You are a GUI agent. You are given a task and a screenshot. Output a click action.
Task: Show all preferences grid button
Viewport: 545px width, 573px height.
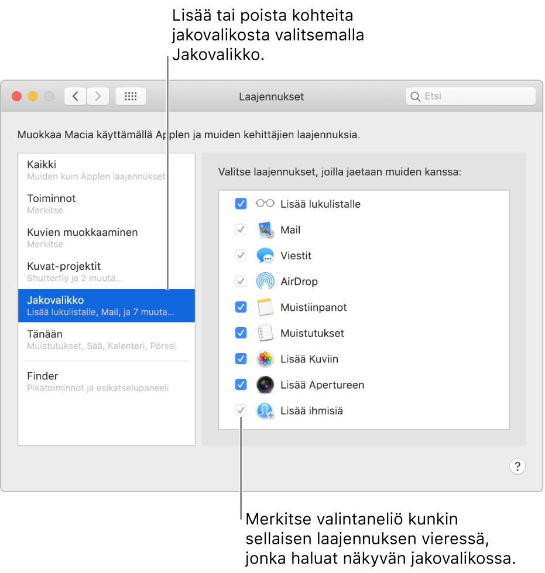[131, 96]
